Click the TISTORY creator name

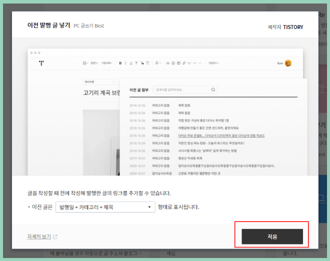(x=293, y=27)
